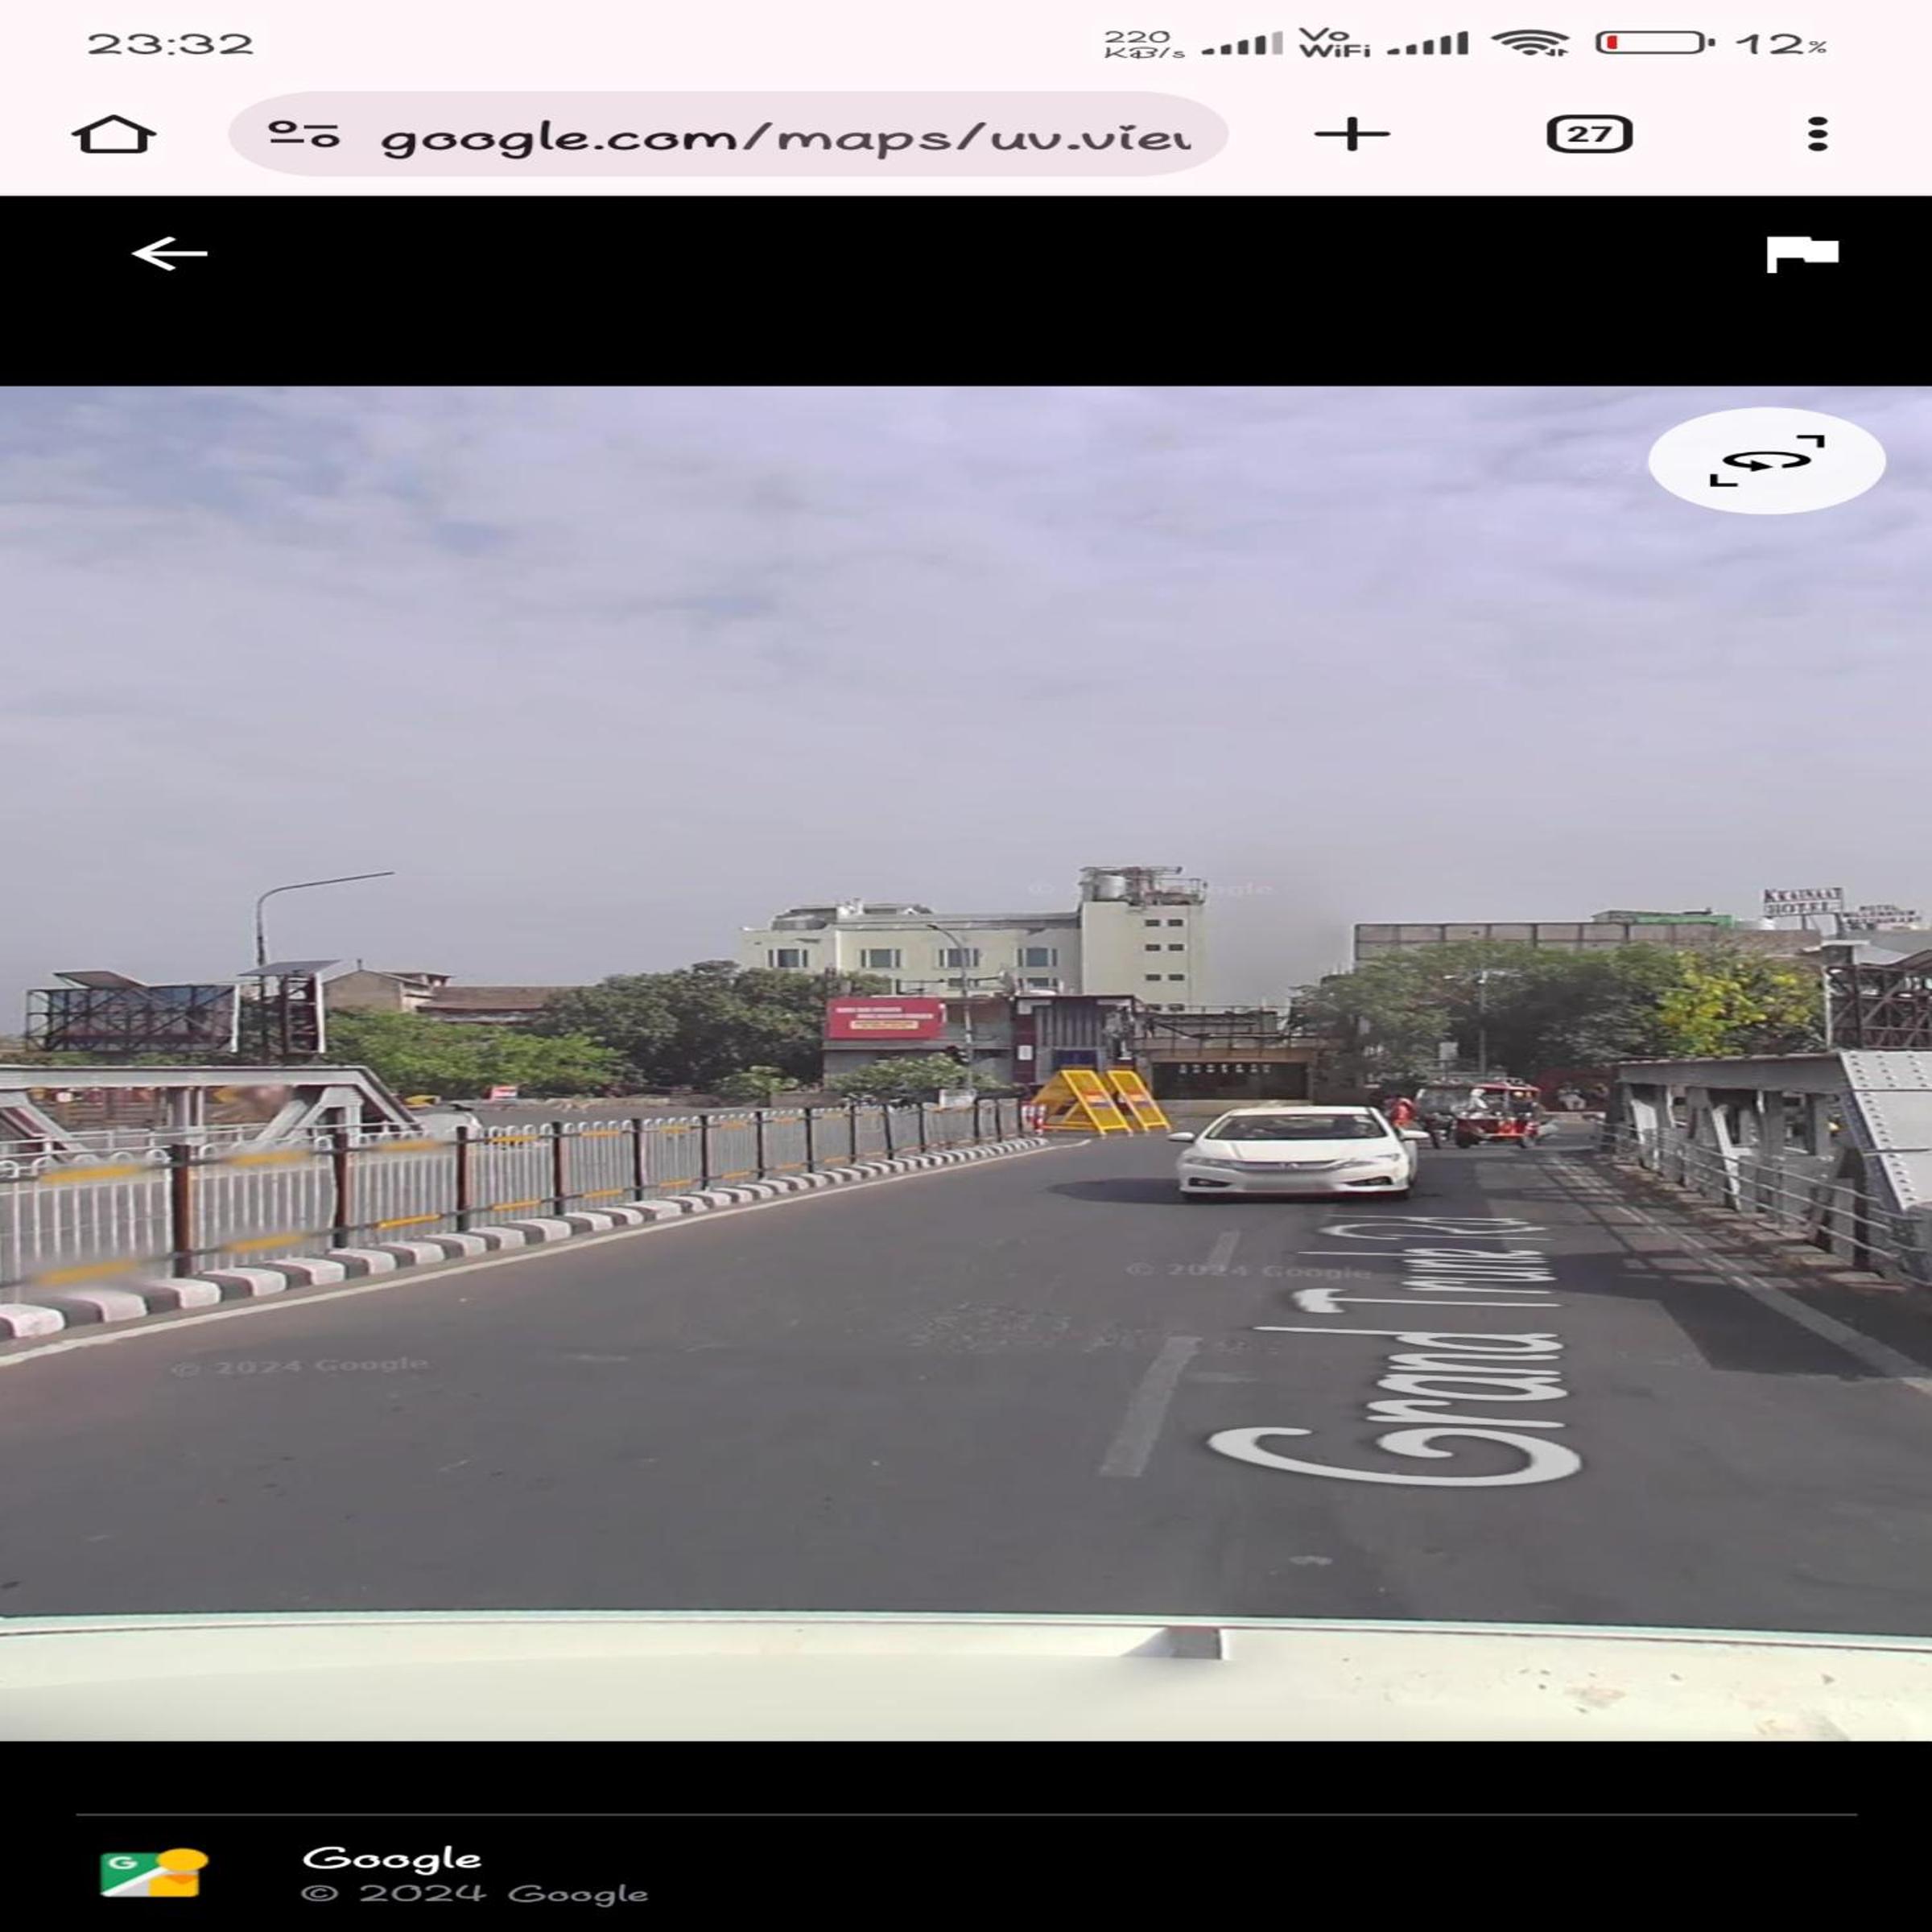The width and height of the screenshot is (1932, 1932).
Task: Report a problem via flag icon
Action: 1801,254
